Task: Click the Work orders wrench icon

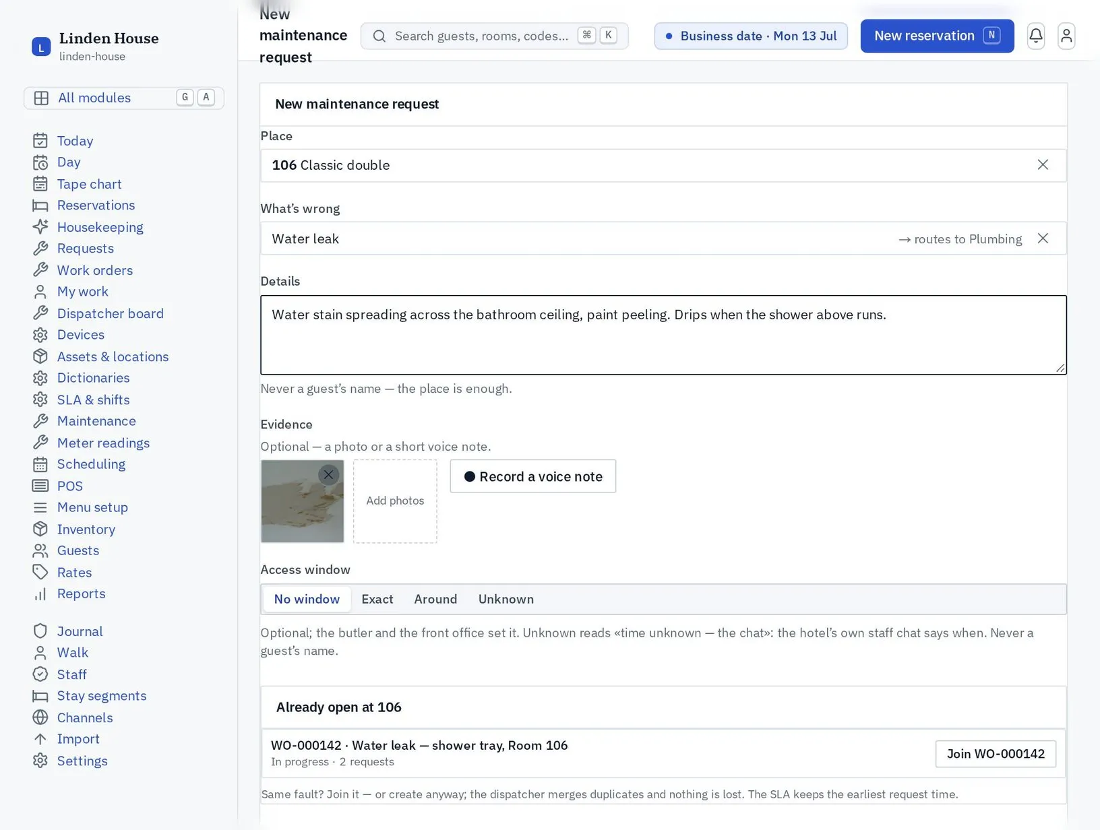Action: coord(40,270)
